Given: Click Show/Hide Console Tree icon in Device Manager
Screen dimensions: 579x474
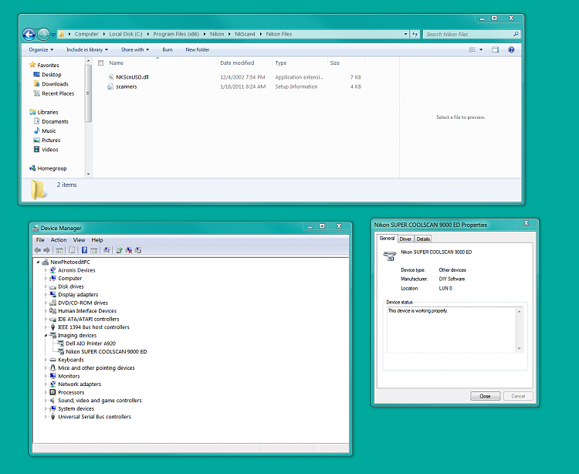Looking at the screenshot, I should click(x=59, y=250).
